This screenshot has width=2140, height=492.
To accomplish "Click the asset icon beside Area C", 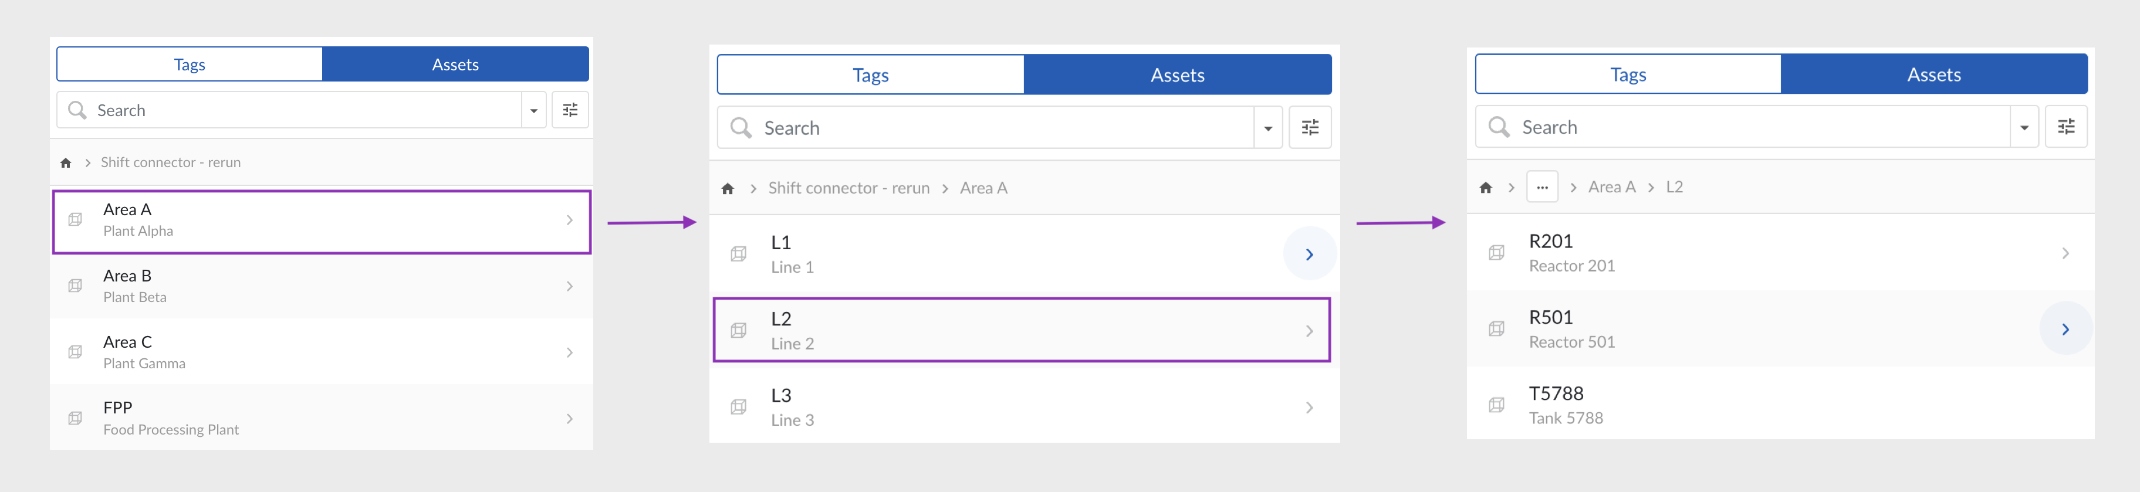I will point(75,352).
